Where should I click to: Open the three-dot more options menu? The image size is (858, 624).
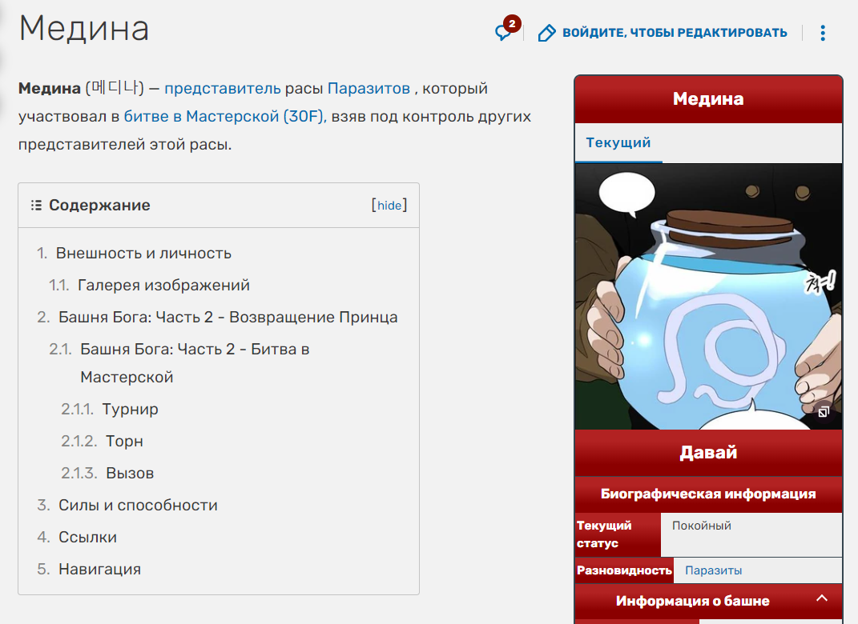point(823,33)
